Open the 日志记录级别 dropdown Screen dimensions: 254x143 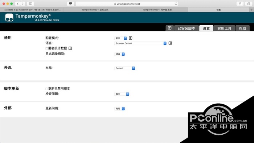(119, 54)
